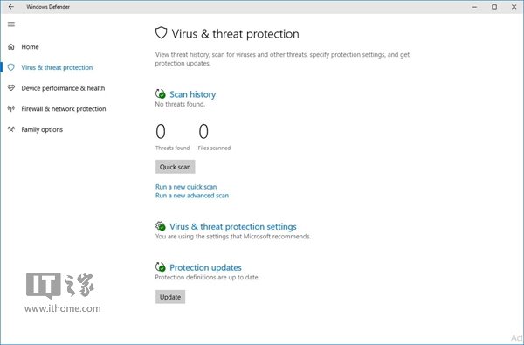This screenshot has width=524, height=345.
Task: Click the protection settings gear icon
Action: (161, 226)
